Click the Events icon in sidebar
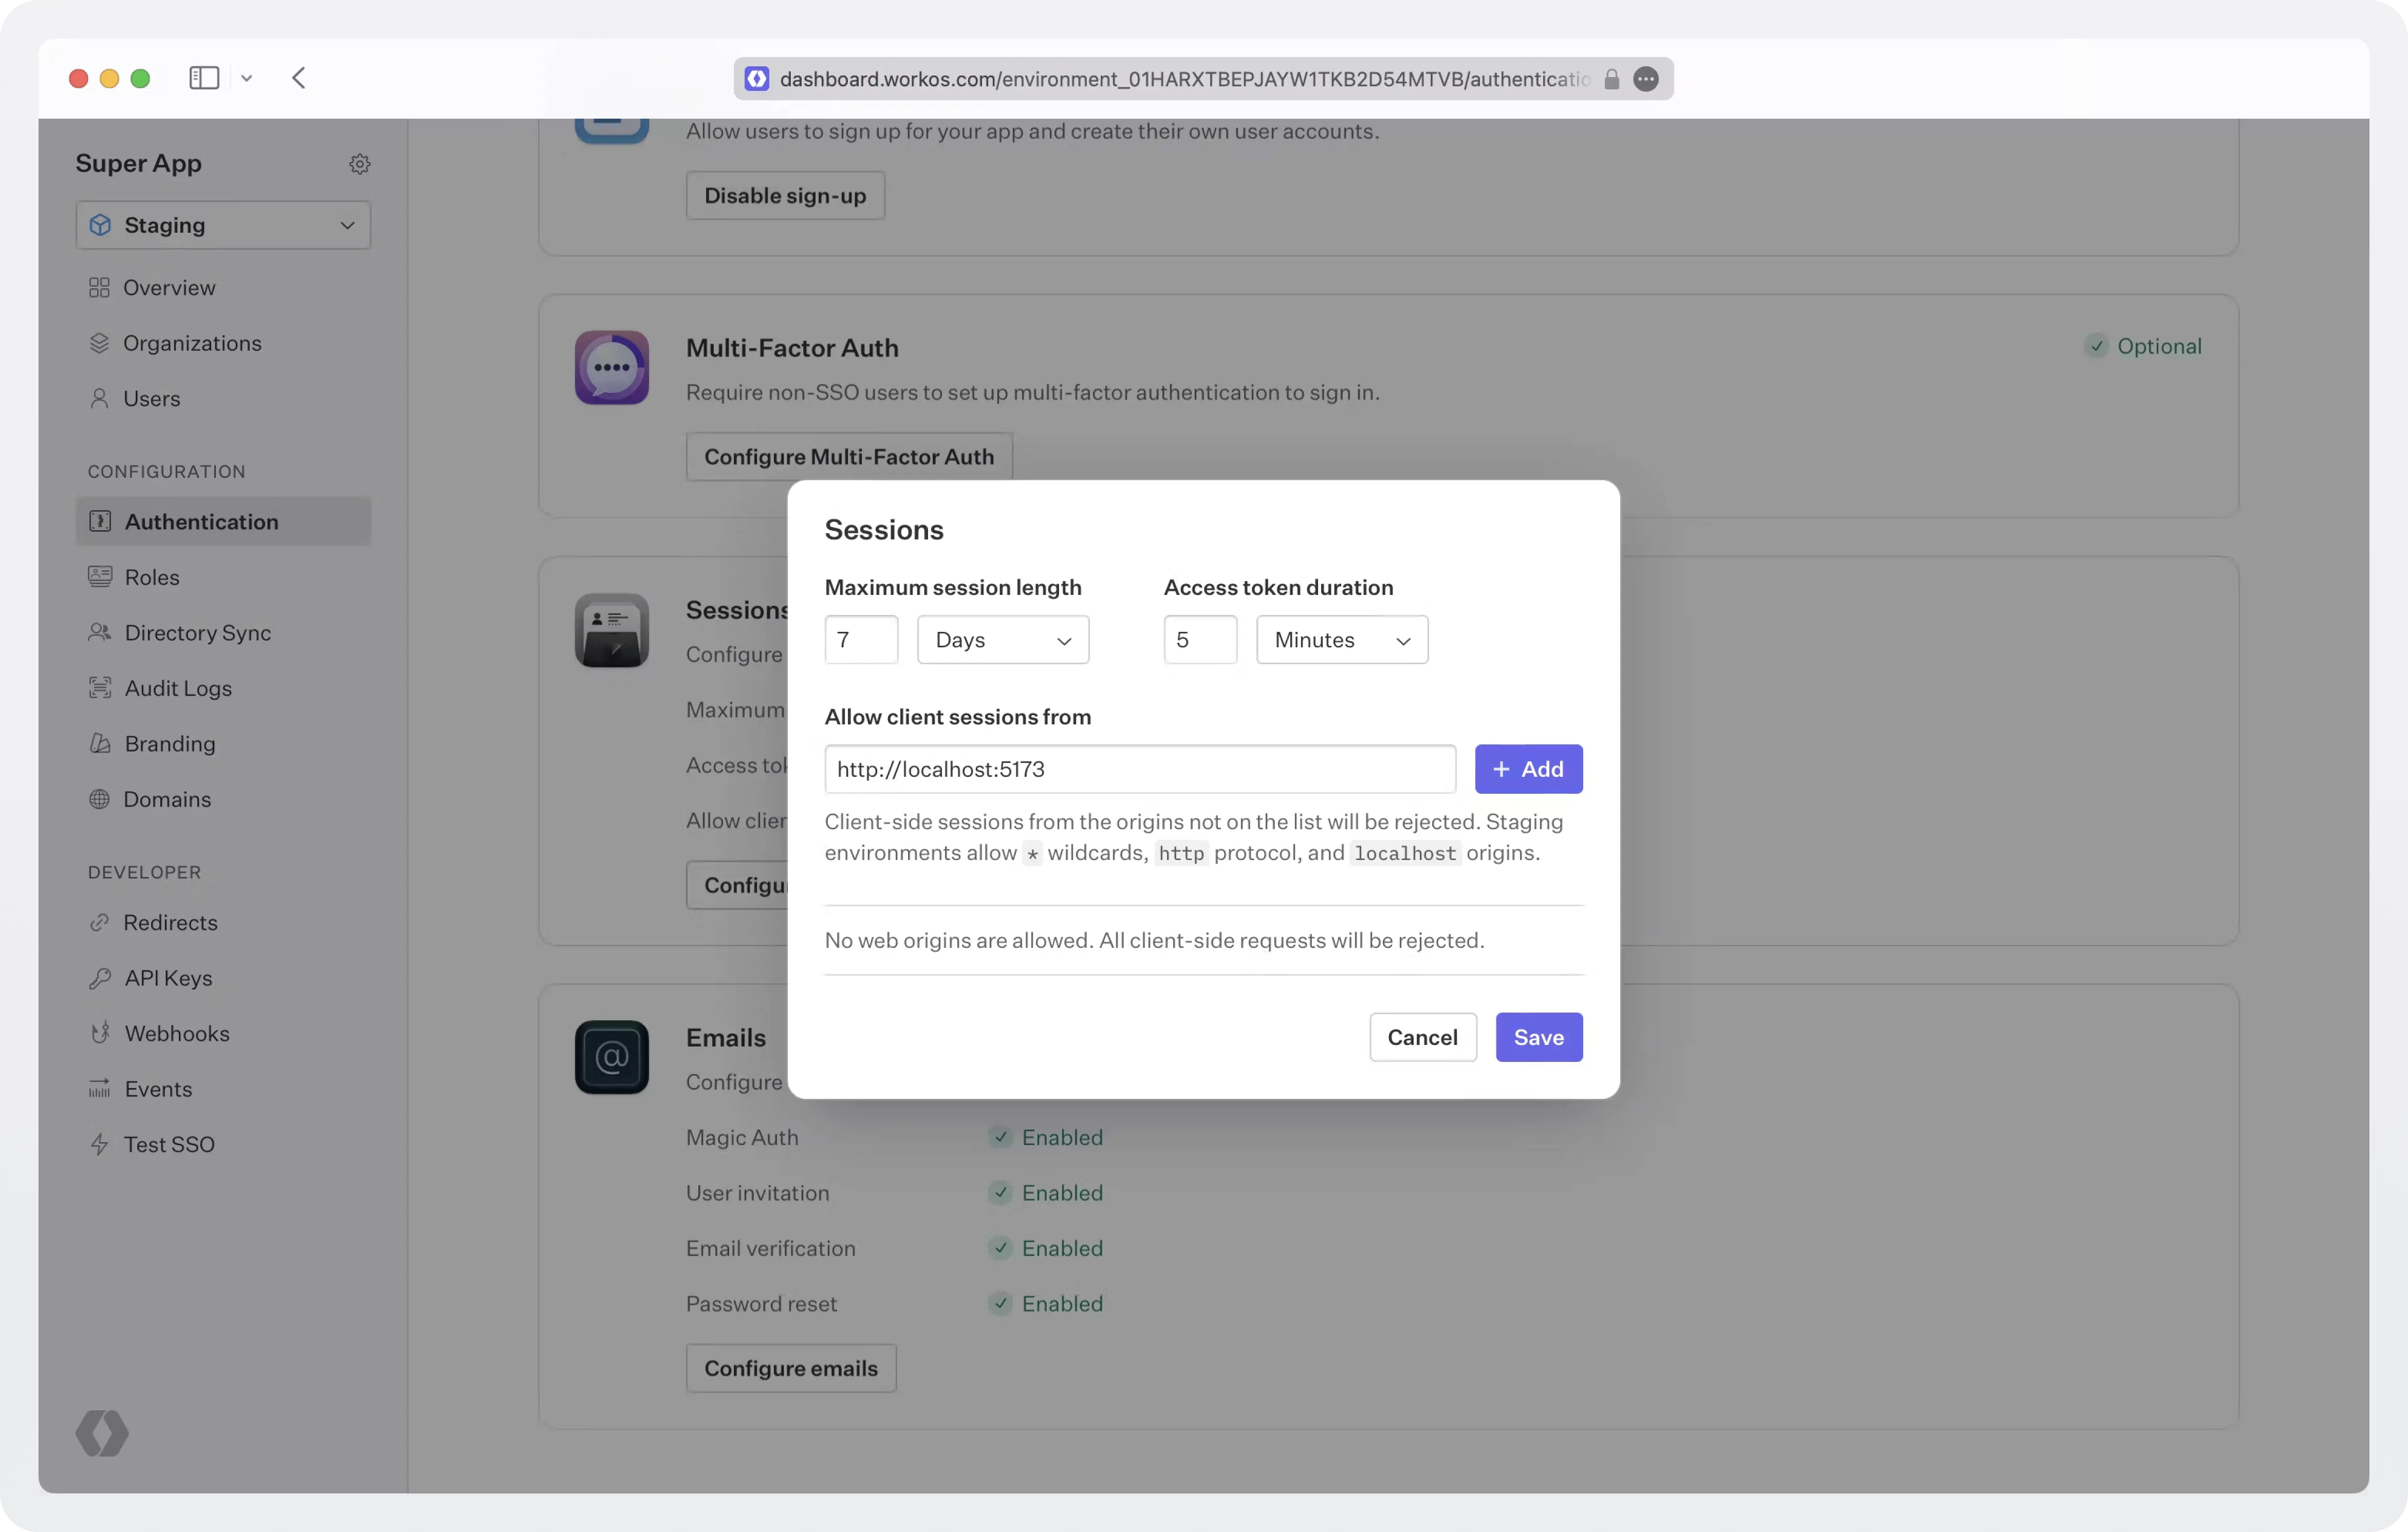The width and height of the screenshot is (2408, 1532). 100,1089
